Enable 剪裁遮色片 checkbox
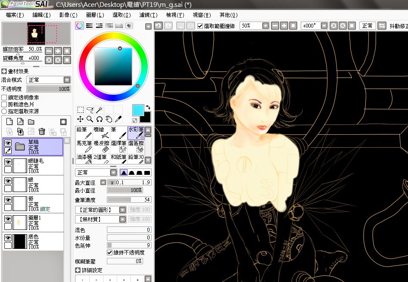 4,105
